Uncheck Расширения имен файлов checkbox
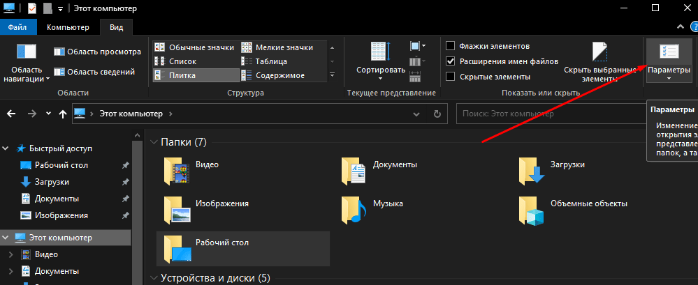The height and width of the screenshot is (285, 698). (x=451, y=61)
